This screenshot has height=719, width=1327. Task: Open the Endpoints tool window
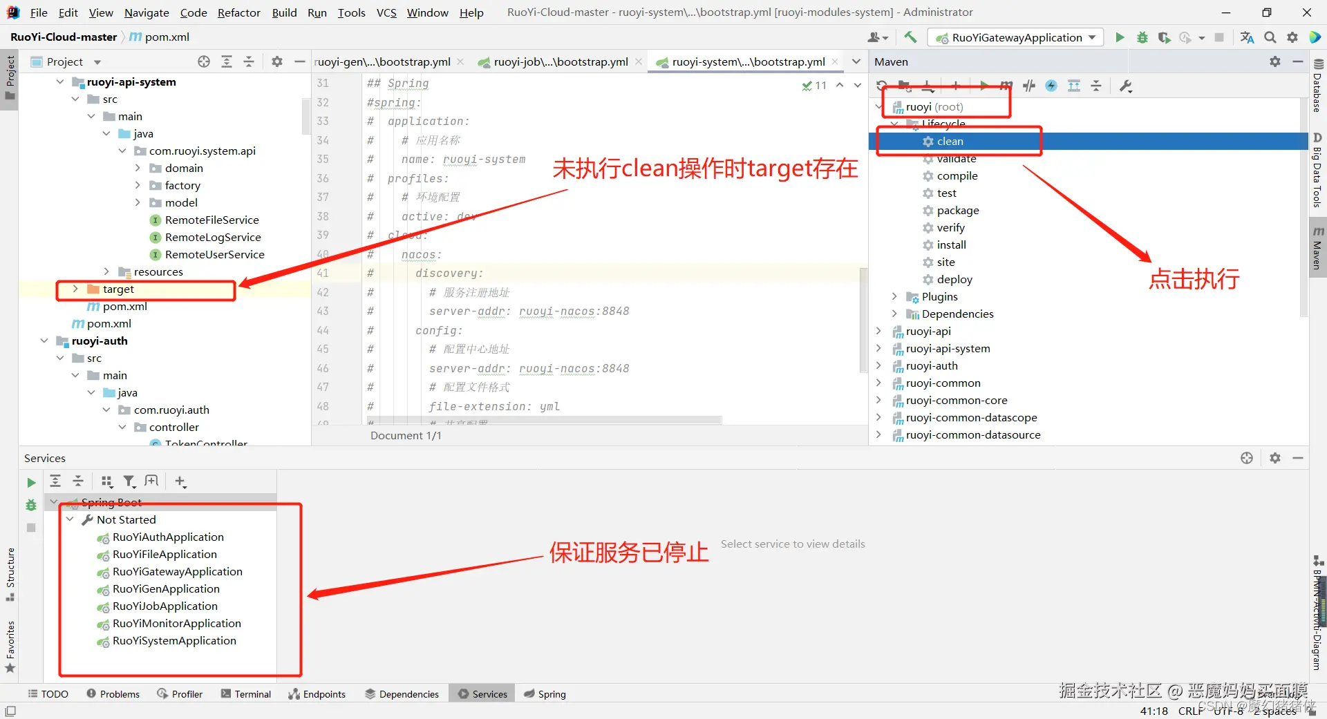[x=317, y=693]
